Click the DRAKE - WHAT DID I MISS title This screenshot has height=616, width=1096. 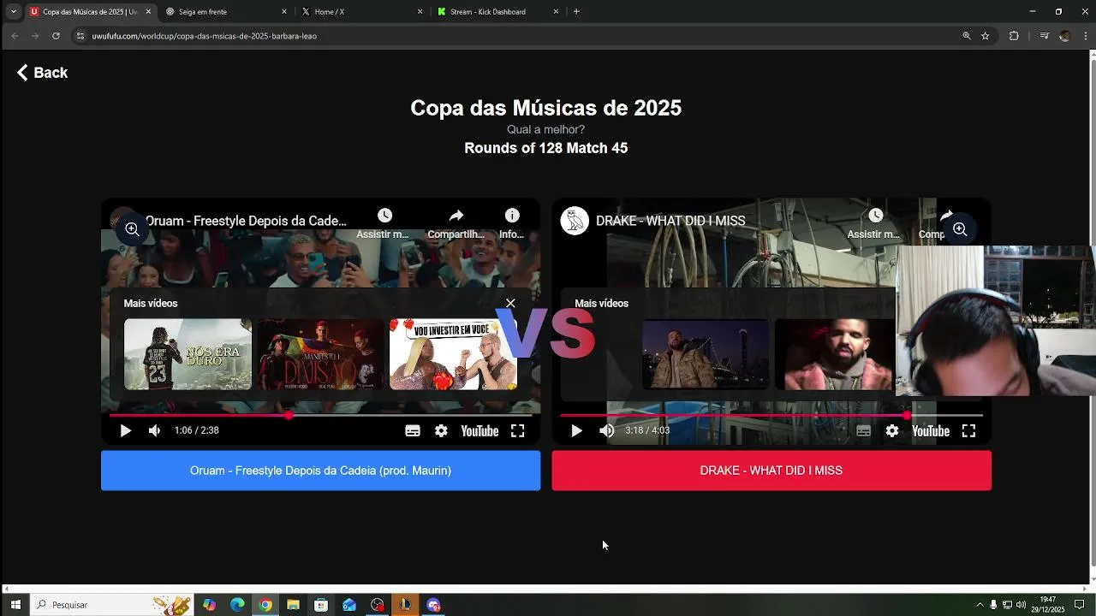670,221
